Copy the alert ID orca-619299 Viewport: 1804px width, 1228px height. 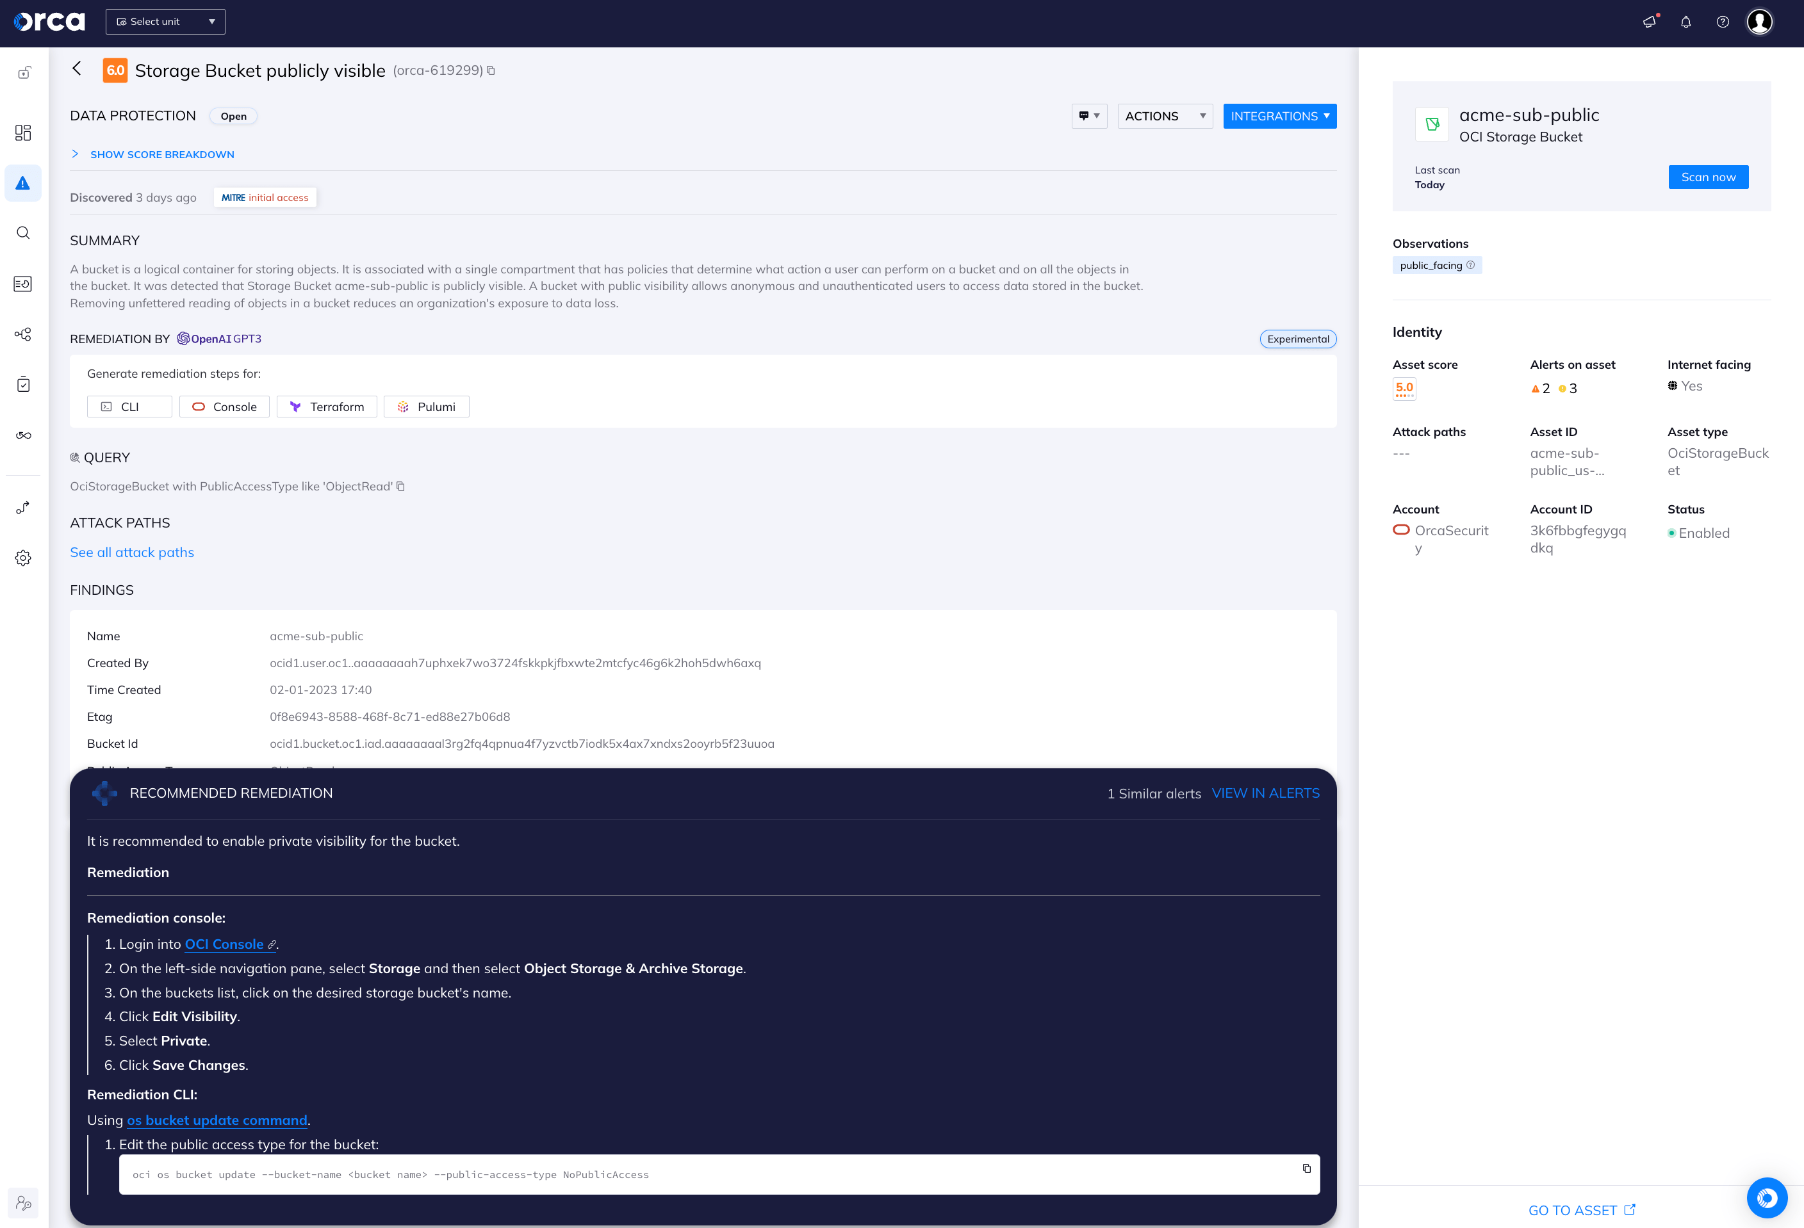pyautogui.click(x=491, y=70)
